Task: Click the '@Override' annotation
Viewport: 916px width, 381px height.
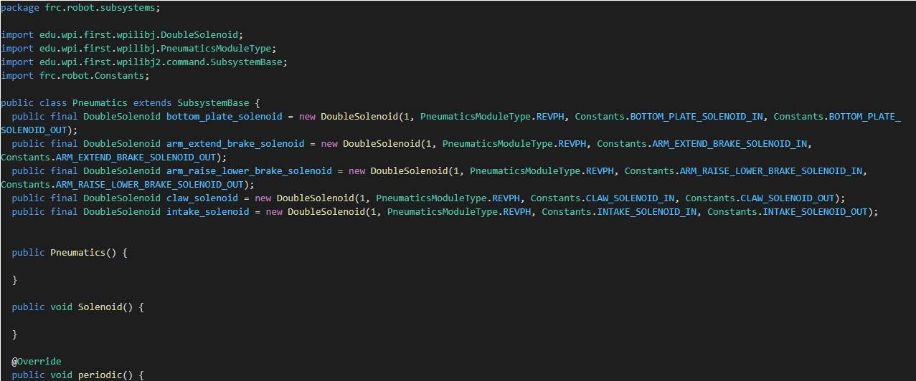Action: click(37, 362)
